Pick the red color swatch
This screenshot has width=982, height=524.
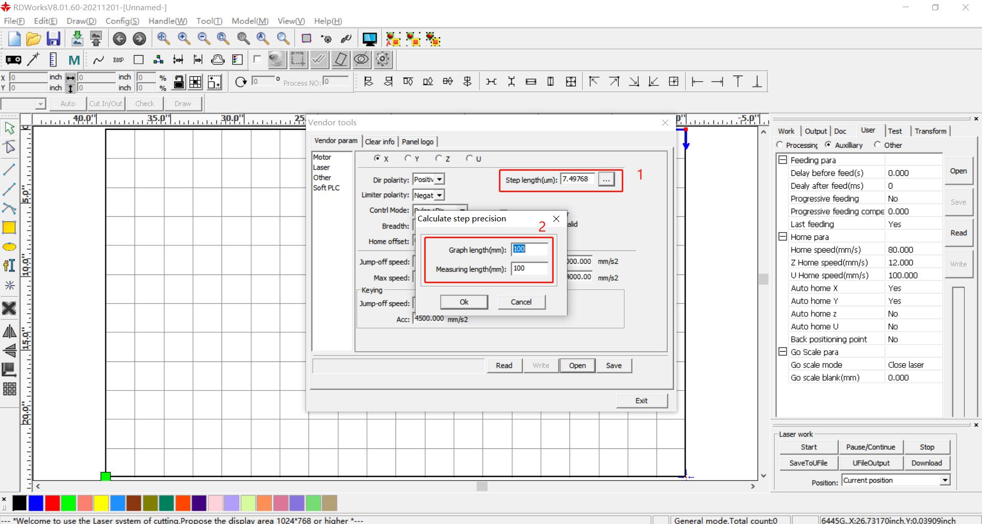(52, 503)
